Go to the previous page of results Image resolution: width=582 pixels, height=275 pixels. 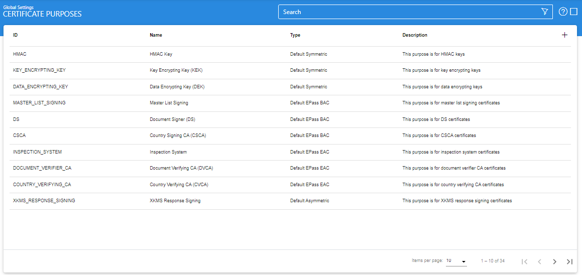539,261
